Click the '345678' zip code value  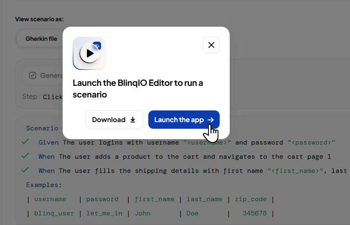255,213
